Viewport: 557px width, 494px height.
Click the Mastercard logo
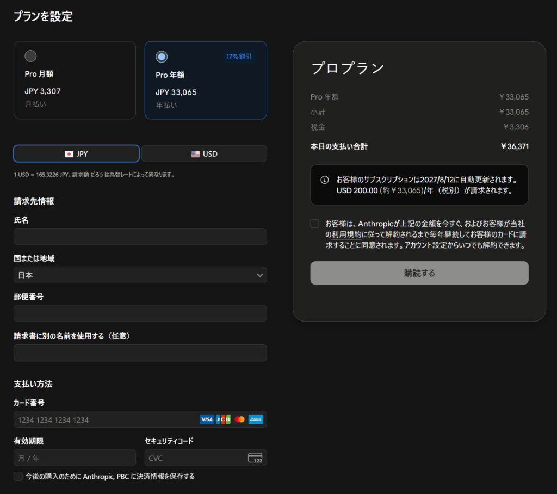point(240,419)
